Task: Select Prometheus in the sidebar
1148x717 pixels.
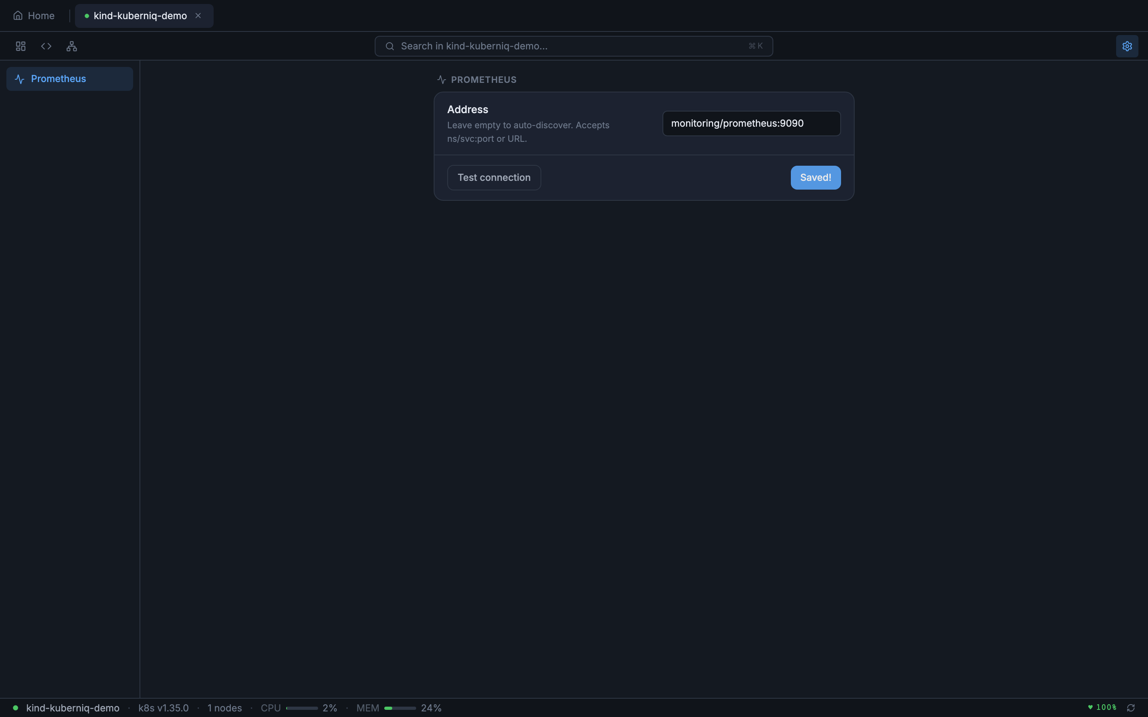Action: point(69,79)
